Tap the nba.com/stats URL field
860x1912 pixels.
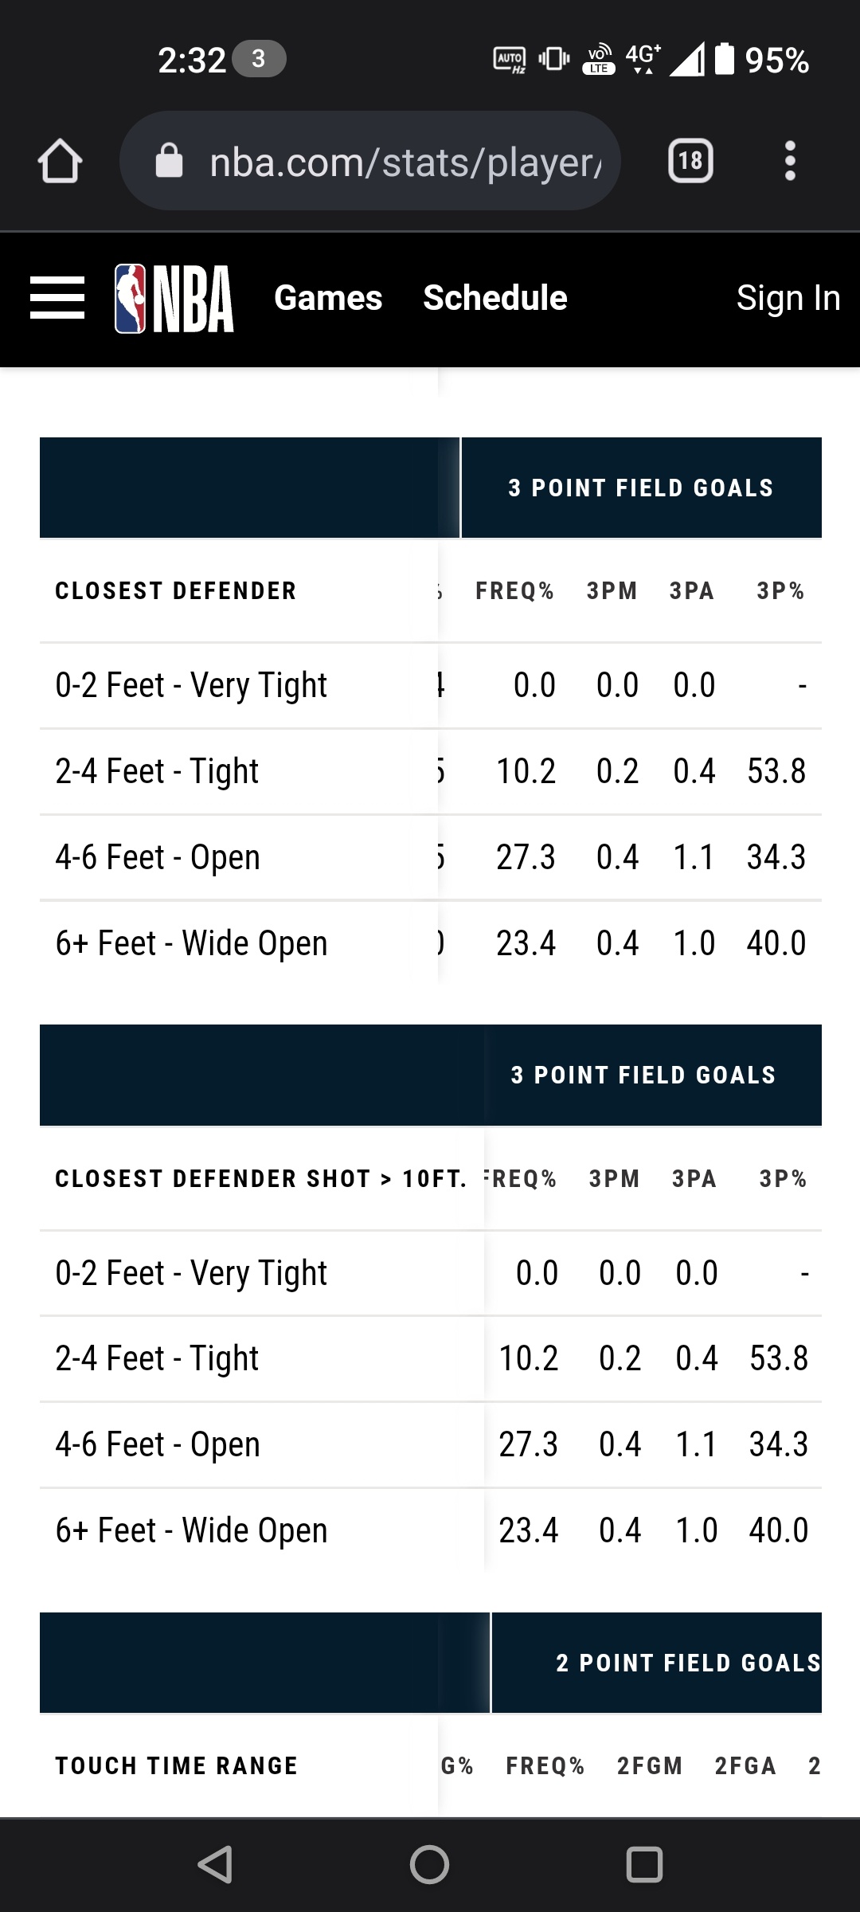pos(369,161)
